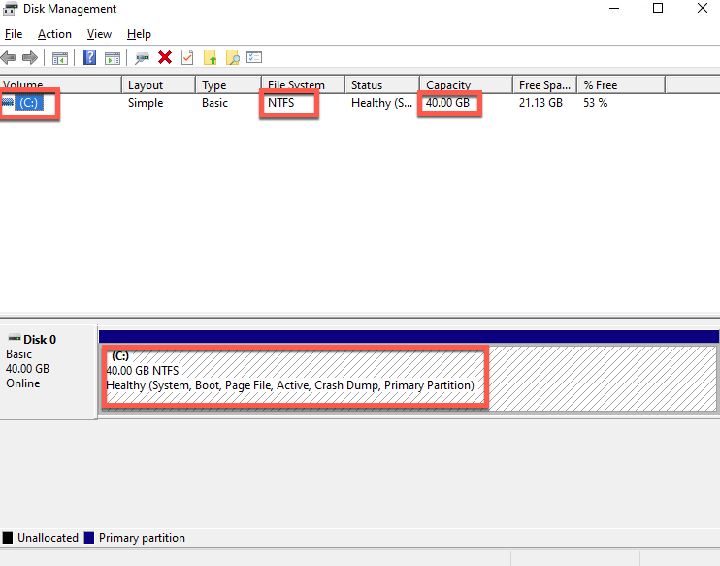
Task: Open Help via the blue question mark icon
Action: (x=89, y=57)
